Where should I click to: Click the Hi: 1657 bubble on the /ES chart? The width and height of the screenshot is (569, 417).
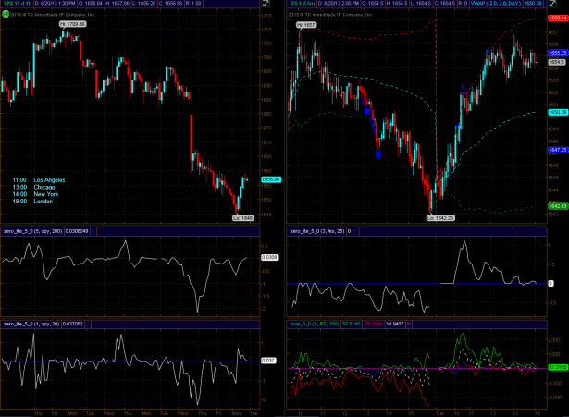(x=306, y=25)
